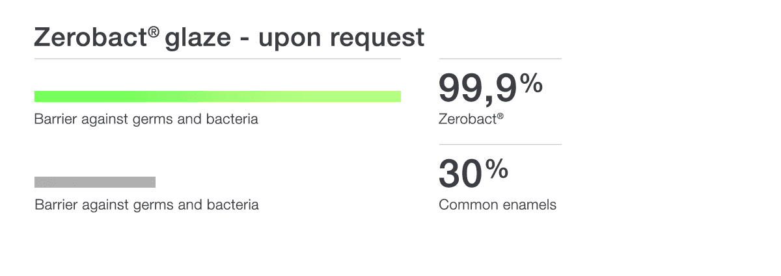Click the registered trademark symbol in the heading

(x=154, y=32)
